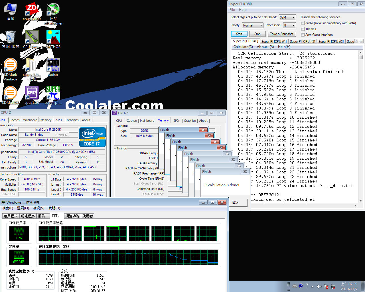Click the left tab-scroll arrow in Hyper PI

tap(357, 41)
